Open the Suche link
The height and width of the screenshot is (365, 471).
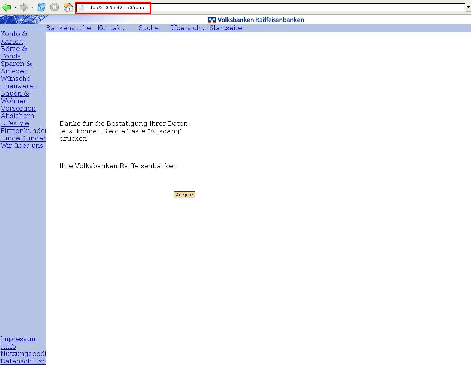tap(149, 28)
